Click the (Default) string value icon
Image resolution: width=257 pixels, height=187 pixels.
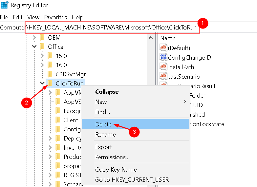coord(163,47)
